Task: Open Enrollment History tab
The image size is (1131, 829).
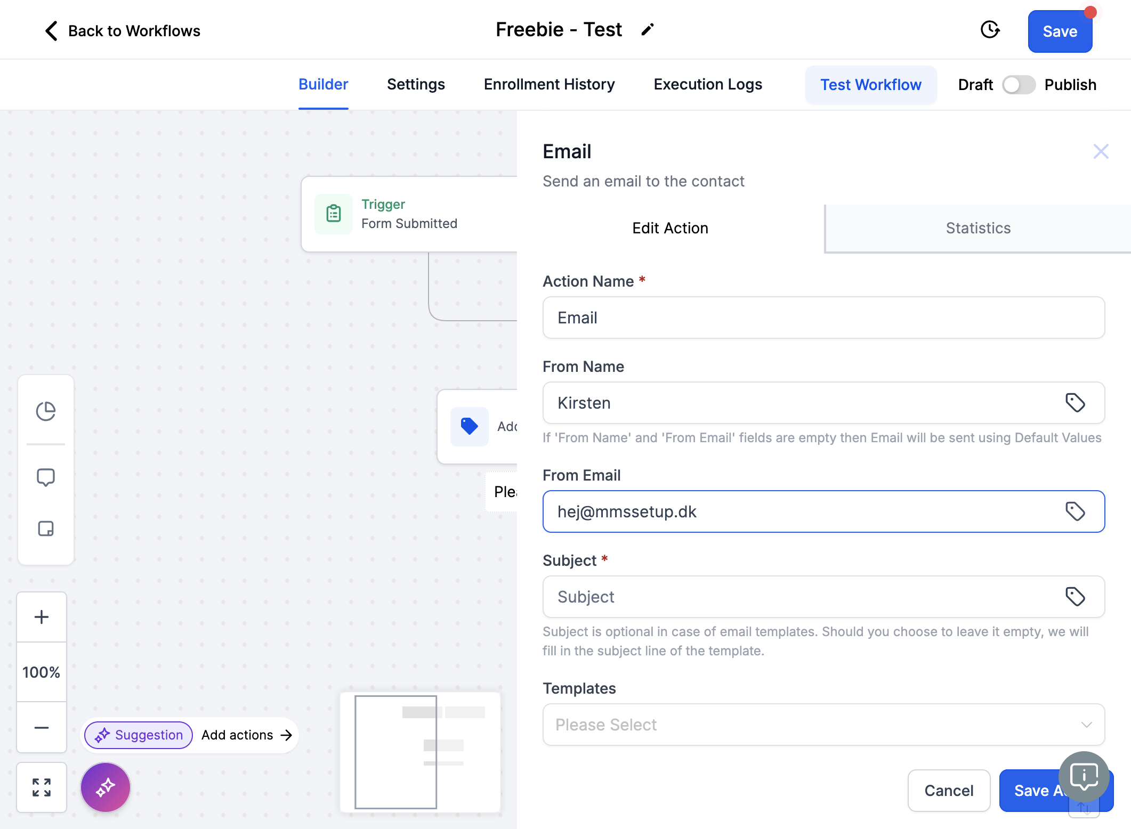Action: [x=549, y=84]
